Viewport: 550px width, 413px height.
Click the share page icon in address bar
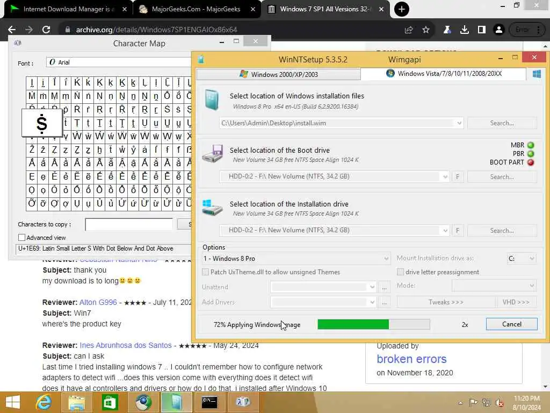click(x=409, y=30)
